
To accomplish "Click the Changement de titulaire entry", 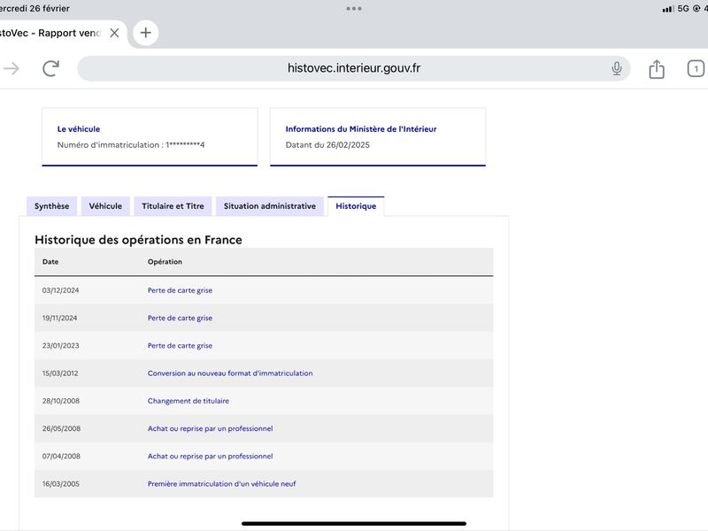I will tap(189, 401).
